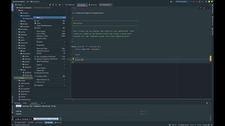Switch to web.php editor tab
This screenshot has height=126, width=225.
pos(82,5)
